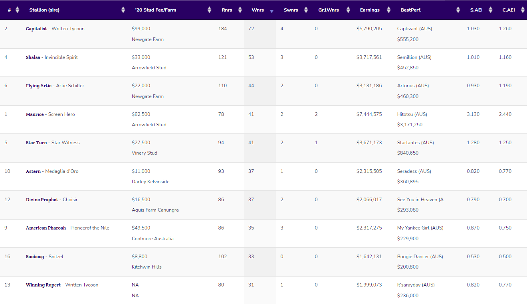This screenshot has height=304, width=527.
Task: Click the Divine Prophet stallion name
Action: point(42,200)
